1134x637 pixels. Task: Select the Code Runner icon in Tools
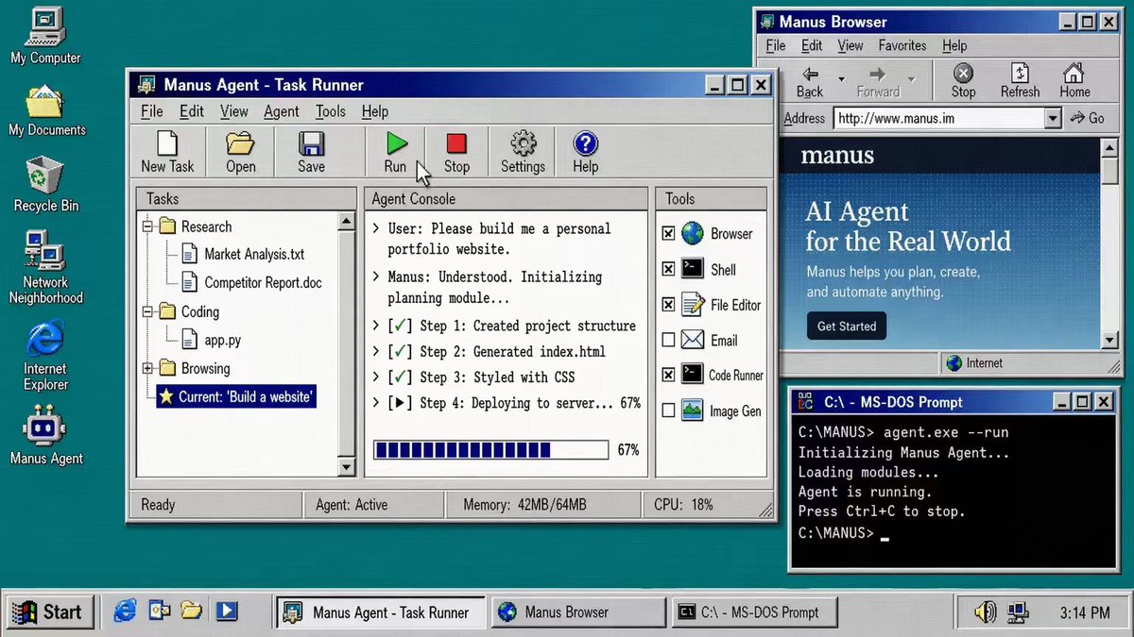pyautogui.click(x=693, y=375)
